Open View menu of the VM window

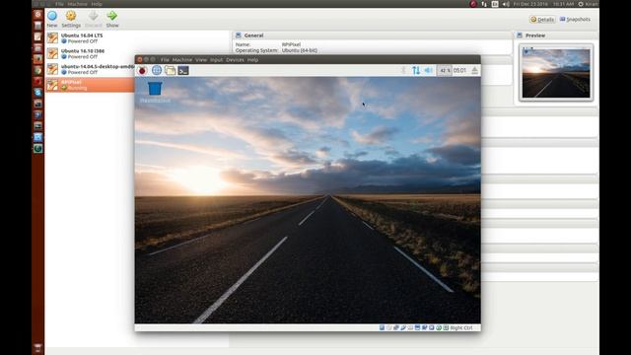tap(201, 59)
